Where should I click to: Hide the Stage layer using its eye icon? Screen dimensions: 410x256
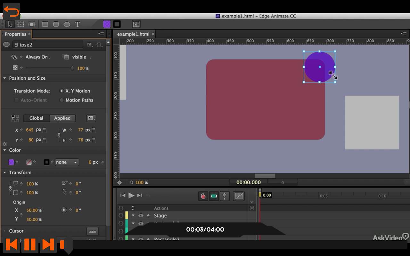point(141,216)
